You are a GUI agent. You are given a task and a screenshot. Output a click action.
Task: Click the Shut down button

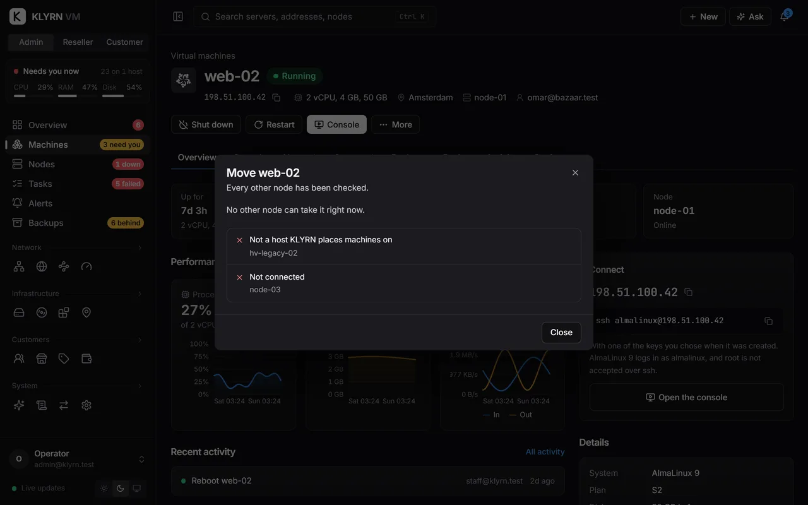pyautogui.click(x=206, y=124)
